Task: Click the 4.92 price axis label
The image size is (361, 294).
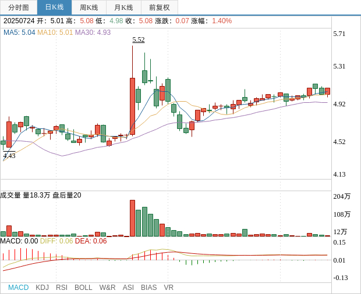Action: point(339,104)
